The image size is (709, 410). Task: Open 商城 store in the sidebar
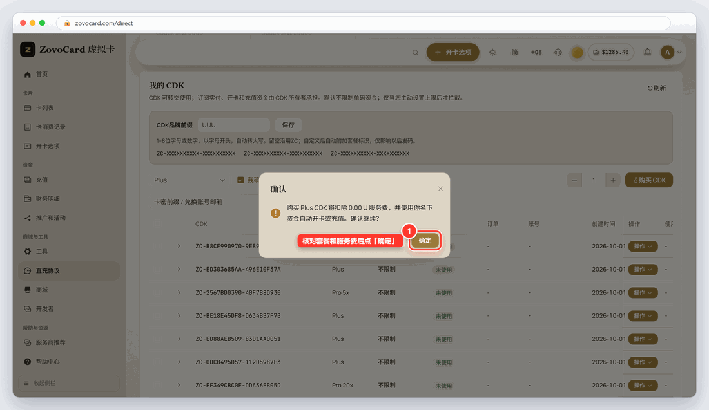pyautogui.click(x=69, y=290)
